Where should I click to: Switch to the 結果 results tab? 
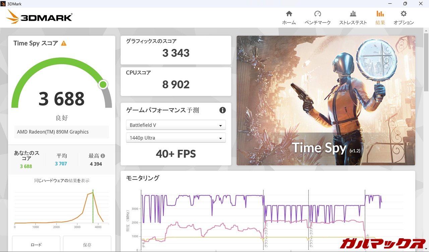point(380,17)
